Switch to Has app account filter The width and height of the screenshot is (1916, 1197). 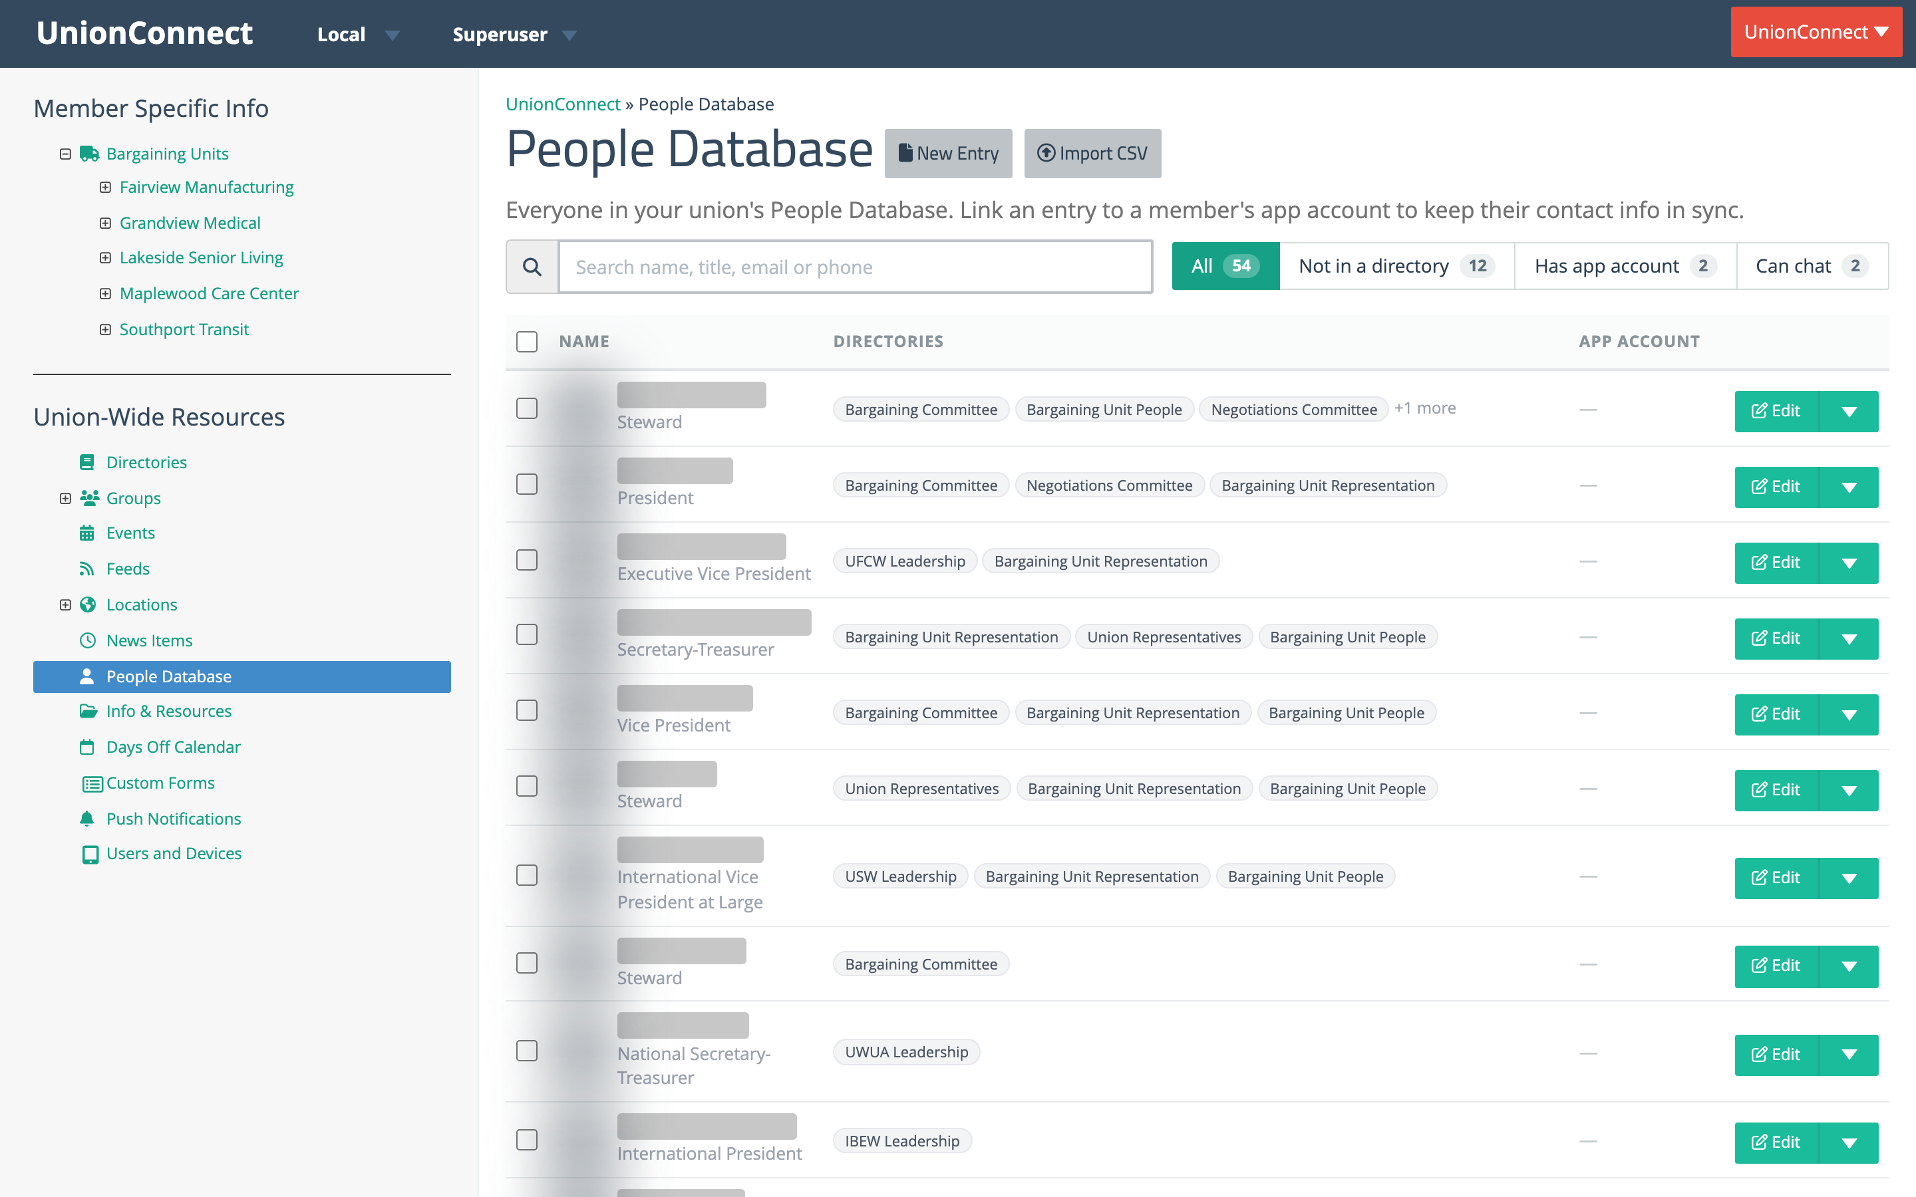click(x=1625, y=266)
